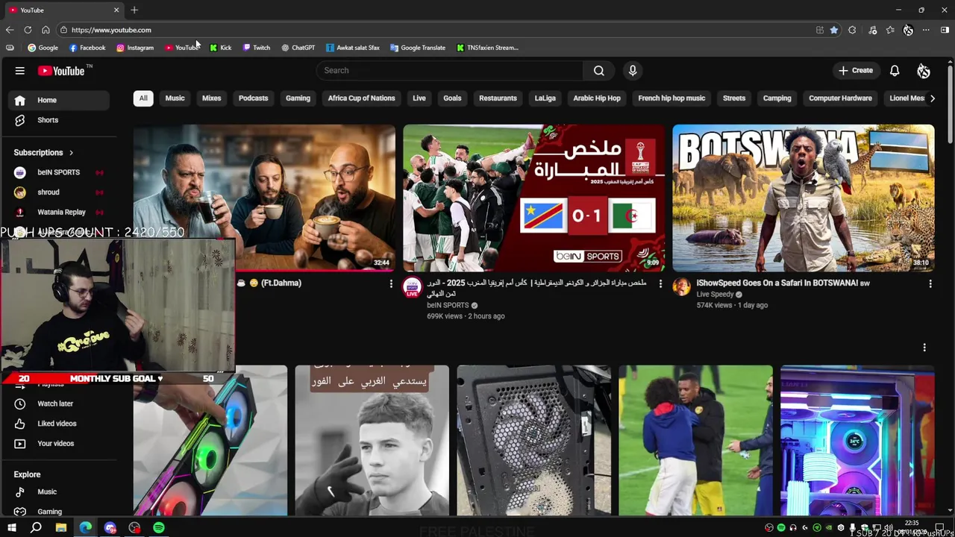Select the Mixes filter chip
The image size is (955, 537).
click(212, 98)
